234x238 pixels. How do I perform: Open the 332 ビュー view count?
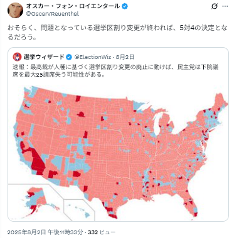[x=102, y=232]
